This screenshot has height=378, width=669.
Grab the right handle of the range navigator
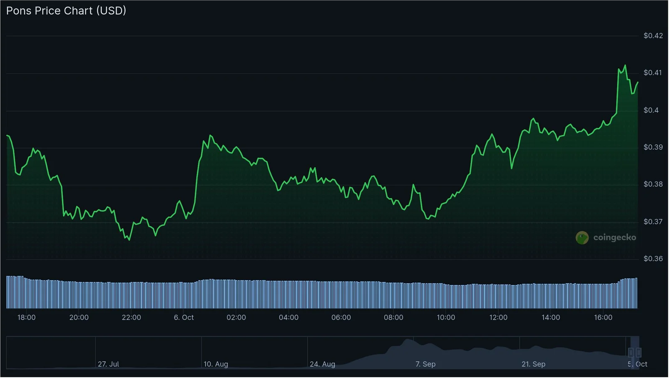638,352
